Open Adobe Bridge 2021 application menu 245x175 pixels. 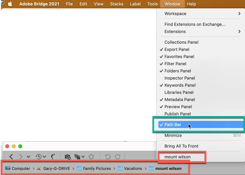coord(39,4)
